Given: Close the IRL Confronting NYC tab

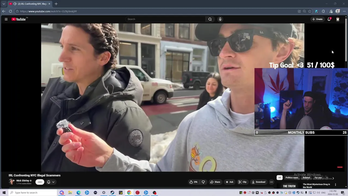Looking at the screenshot, I should [x=49, y=4].
